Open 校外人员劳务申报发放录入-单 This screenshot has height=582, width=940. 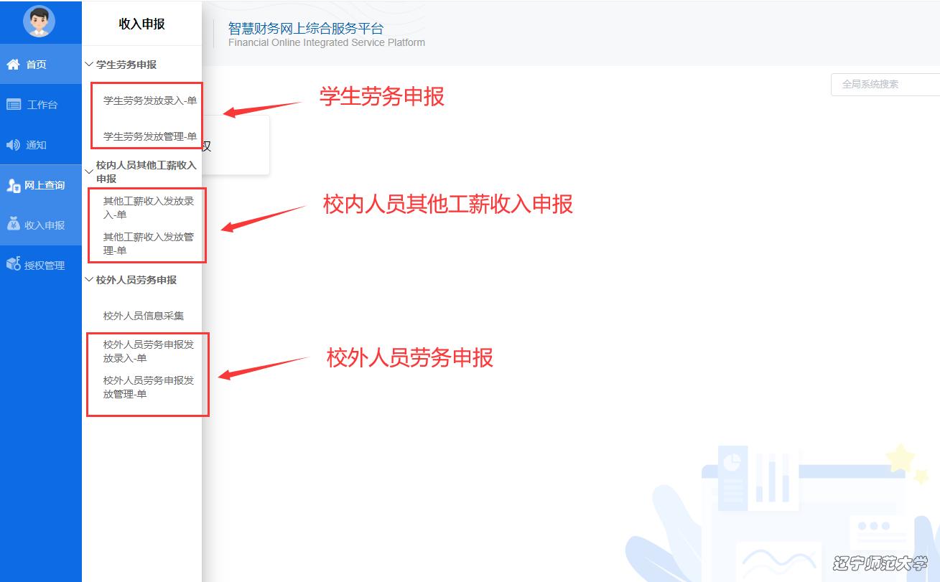click(148, 351)
